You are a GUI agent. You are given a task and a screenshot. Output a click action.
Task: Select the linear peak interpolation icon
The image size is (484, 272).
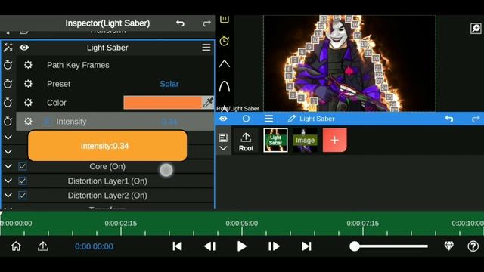225,63
